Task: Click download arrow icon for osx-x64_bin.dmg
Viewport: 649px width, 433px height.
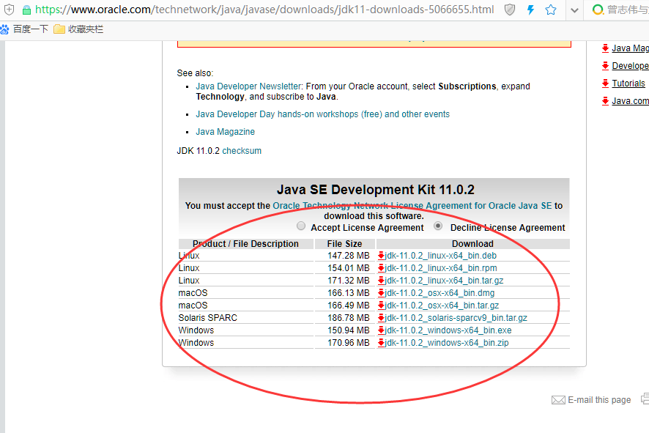Action: pos(381,293)
